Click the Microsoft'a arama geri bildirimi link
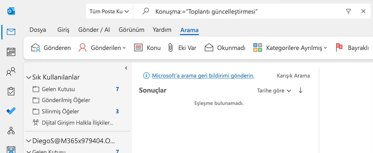The width and height of the screenshot is (373, 153). coord(203,76)
